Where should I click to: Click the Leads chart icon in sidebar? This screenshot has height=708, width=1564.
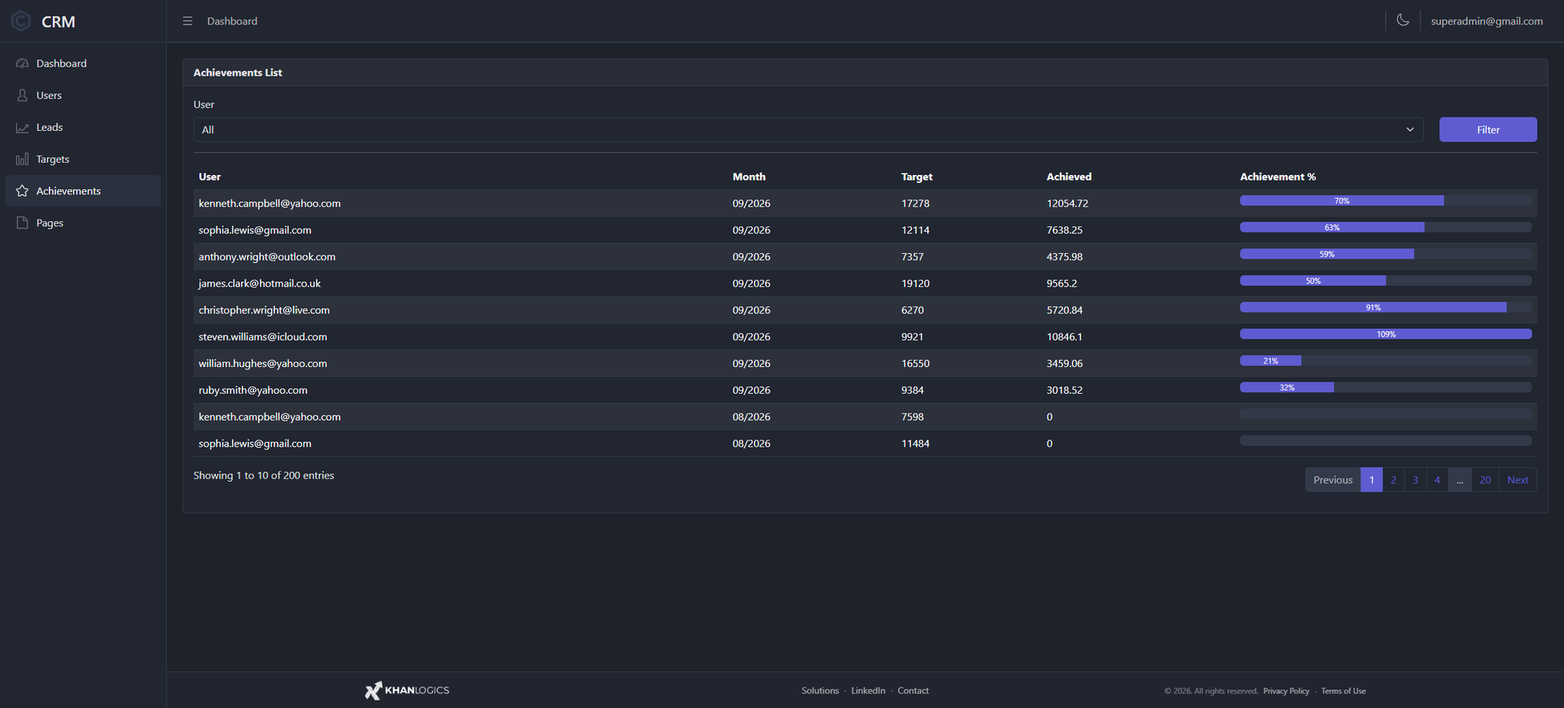[x=22, y=128]
